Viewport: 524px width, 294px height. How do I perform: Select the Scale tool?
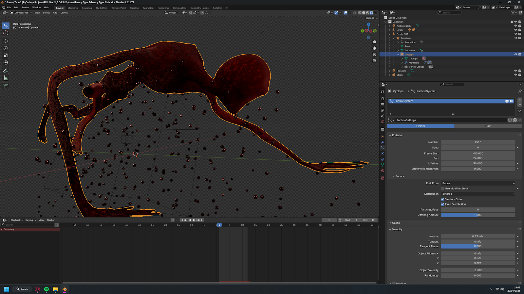pos(6,56)
